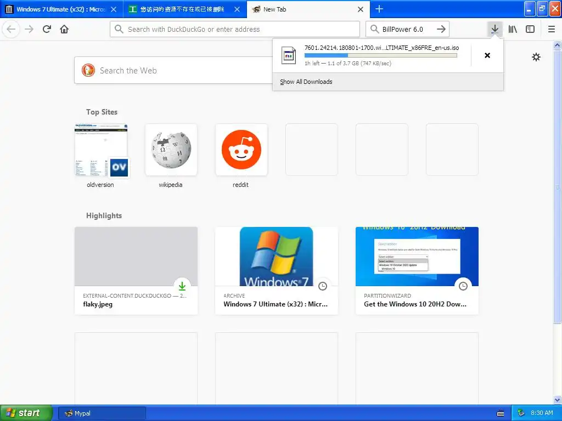Close the Chinese-titled tab
The width and height of the screenshot is (562, 421).
237,9
